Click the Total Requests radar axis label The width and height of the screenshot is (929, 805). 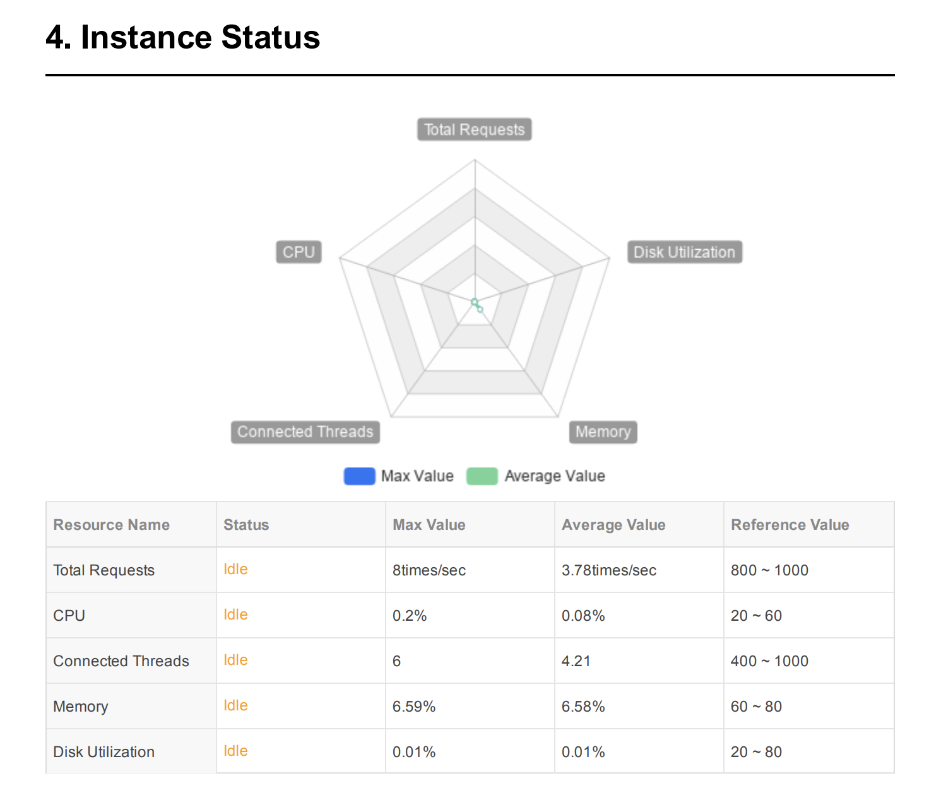point(475,129)
